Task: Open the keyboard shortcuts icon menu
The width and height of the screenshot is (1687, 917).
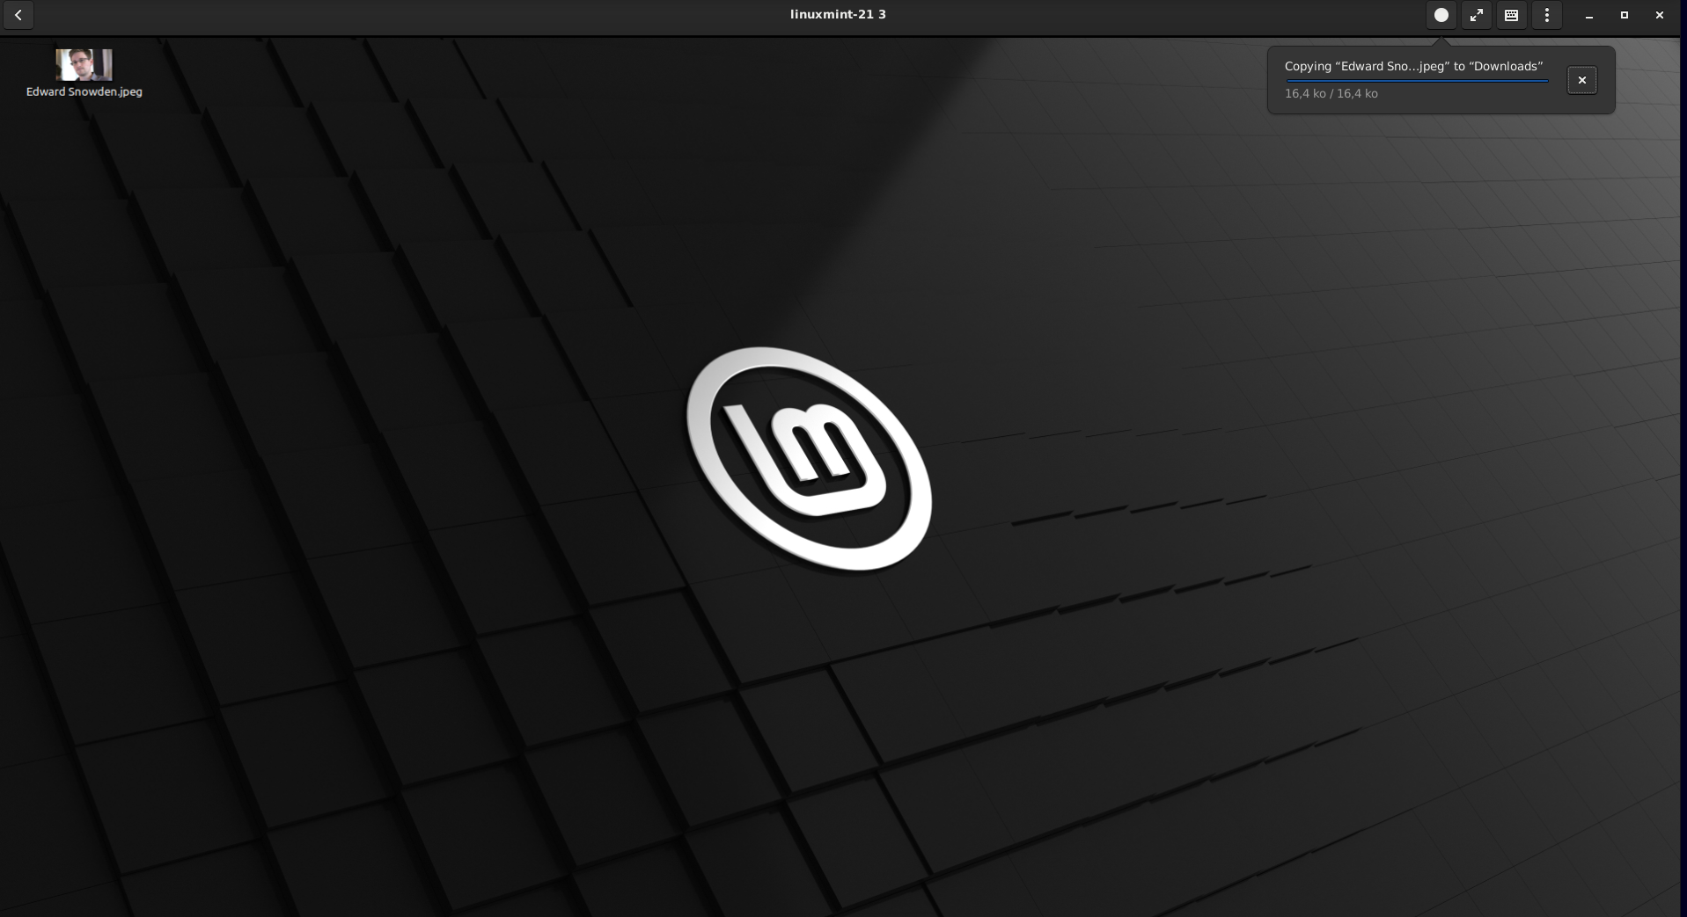Action: 1512,15
